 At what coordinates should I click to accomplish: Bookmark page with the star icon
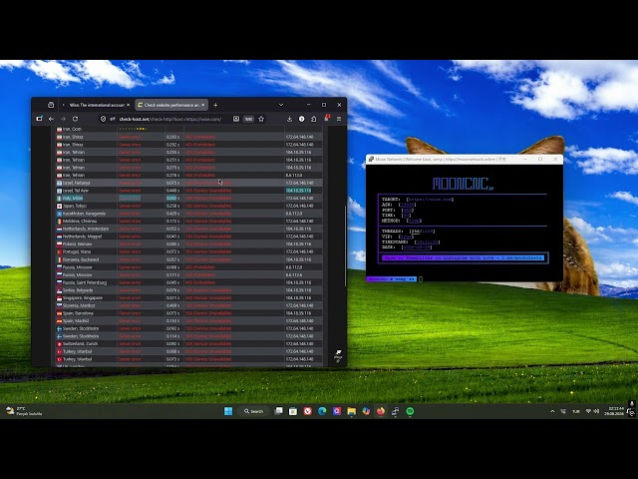(261, 119)
